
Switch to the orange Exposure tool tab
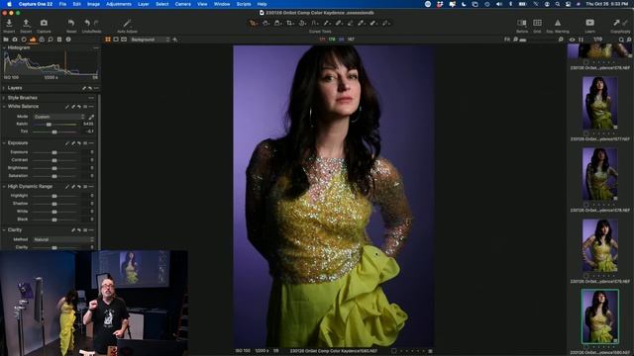33,40
